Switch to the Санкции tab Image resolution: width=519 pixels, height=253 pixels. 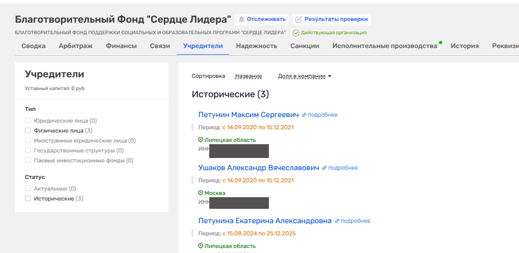[305, 46]
